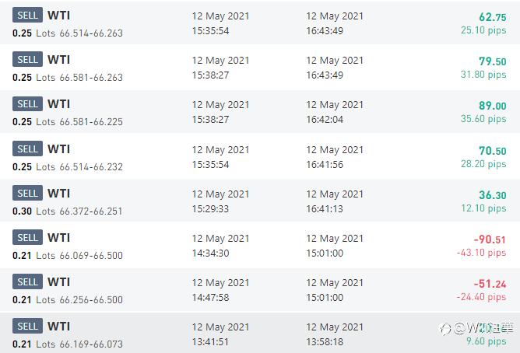
Task: Select the 79.50 profit value
Action: click(x=492, y=61)
